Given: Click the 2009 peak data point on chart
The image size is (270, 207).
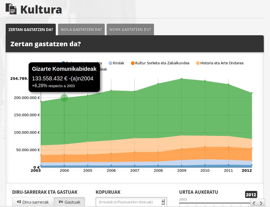Looking at the screenshot, I should pos(181,79).
